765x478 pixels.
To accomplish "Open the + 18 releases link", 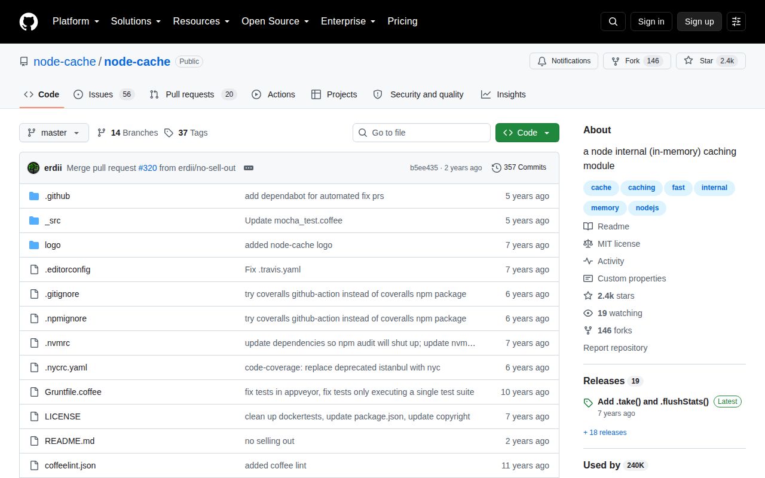I will point(605,433).
